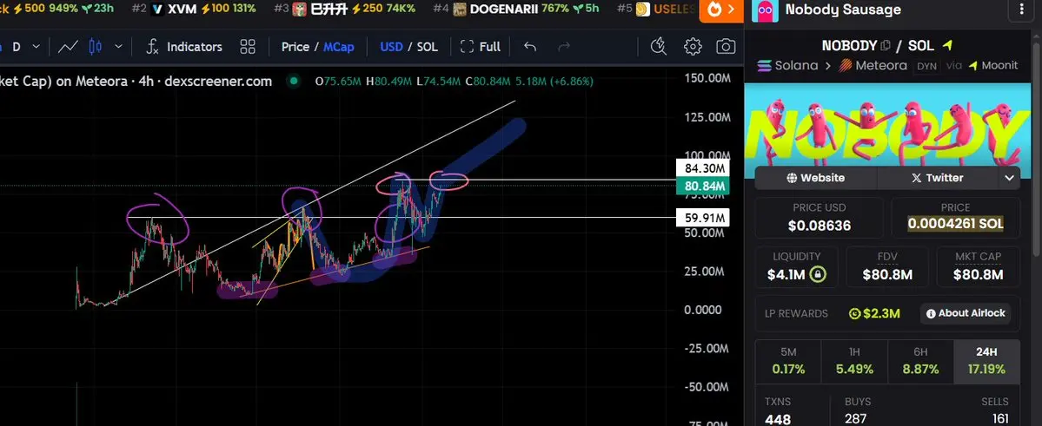This screenshot has height=426, width=1042.
Task: Expand more social links chevron
Action: 1010,178
